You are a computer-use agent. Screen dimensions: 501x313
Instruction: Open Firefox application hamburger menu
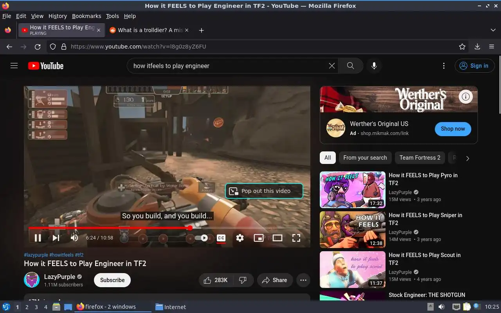tap(492, 47)
